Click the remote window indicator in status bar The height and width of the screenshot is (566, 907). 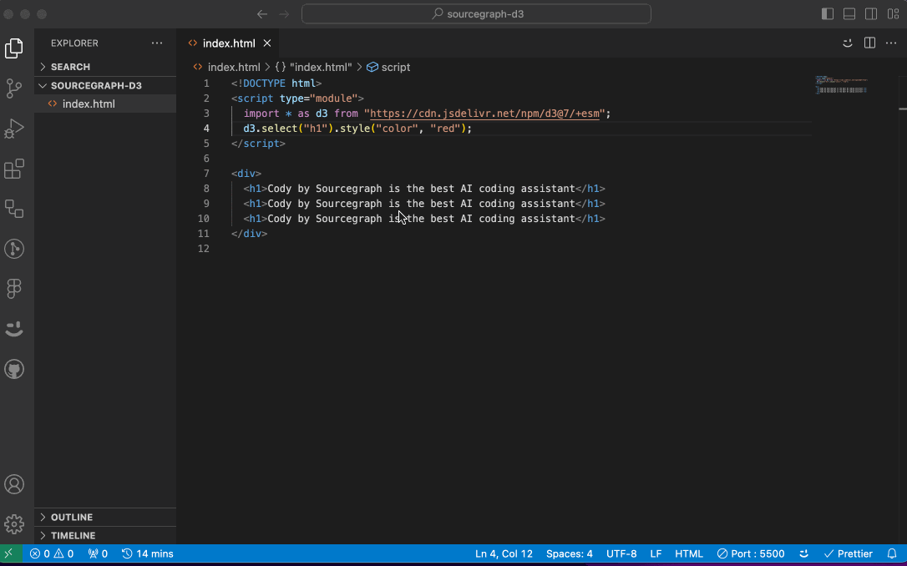(x=8, y=553)
